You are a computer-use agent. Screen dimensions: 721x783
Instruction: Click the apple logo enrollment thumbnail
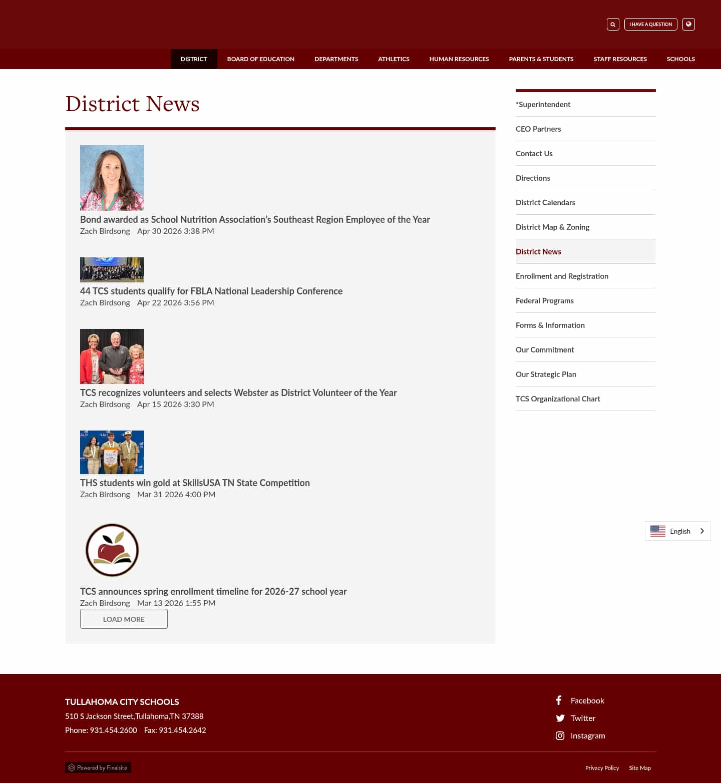point(112,550)
